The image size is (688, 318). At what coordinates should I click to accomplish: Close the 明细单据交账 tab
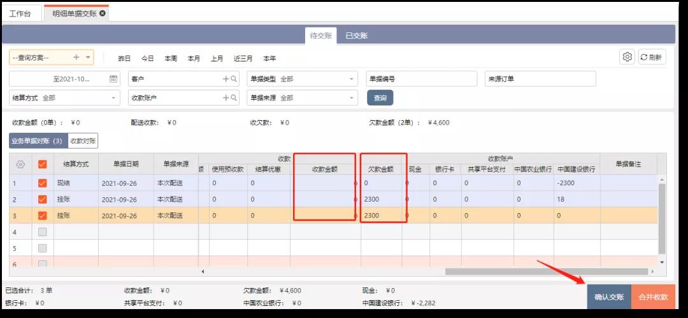point(103,13)
